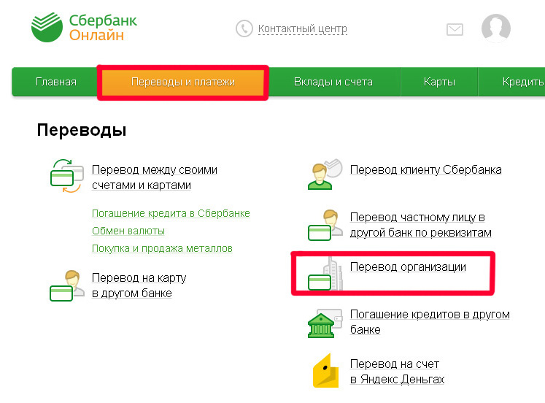Open Погашение кредита в Сбербанке link
The width and height of the screenshot is (545, 403).
[171, 213]
